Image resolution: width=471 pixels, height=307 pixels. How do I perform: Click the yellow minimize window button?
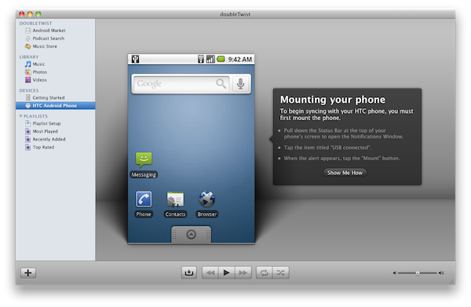(x=30, y=14)
